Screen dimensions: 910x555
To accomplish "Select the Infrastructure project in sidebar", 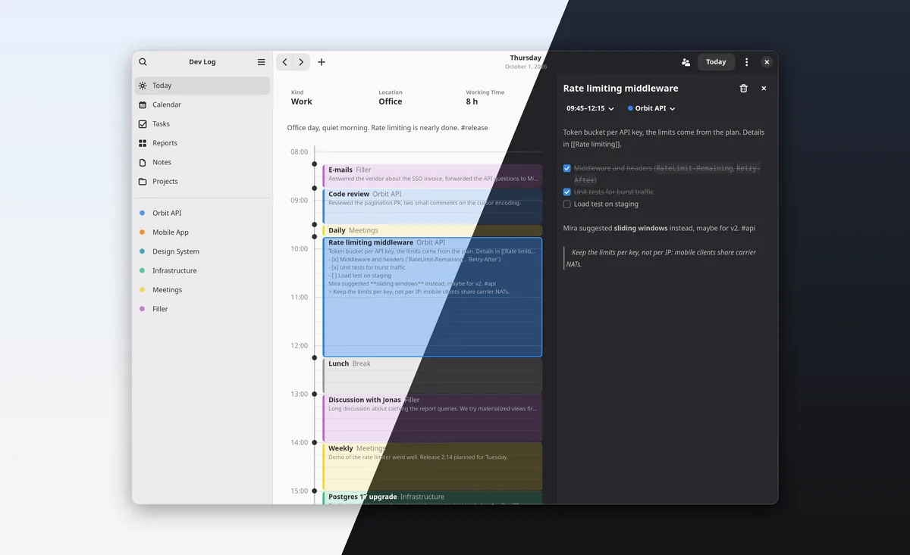I will click(x=202, y=270).
